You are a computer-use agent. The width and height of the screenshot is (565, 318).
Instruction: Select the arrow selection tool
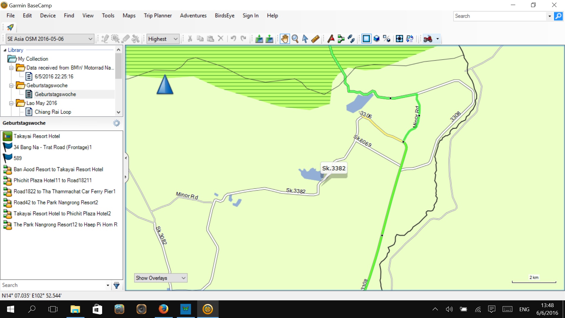305,39
